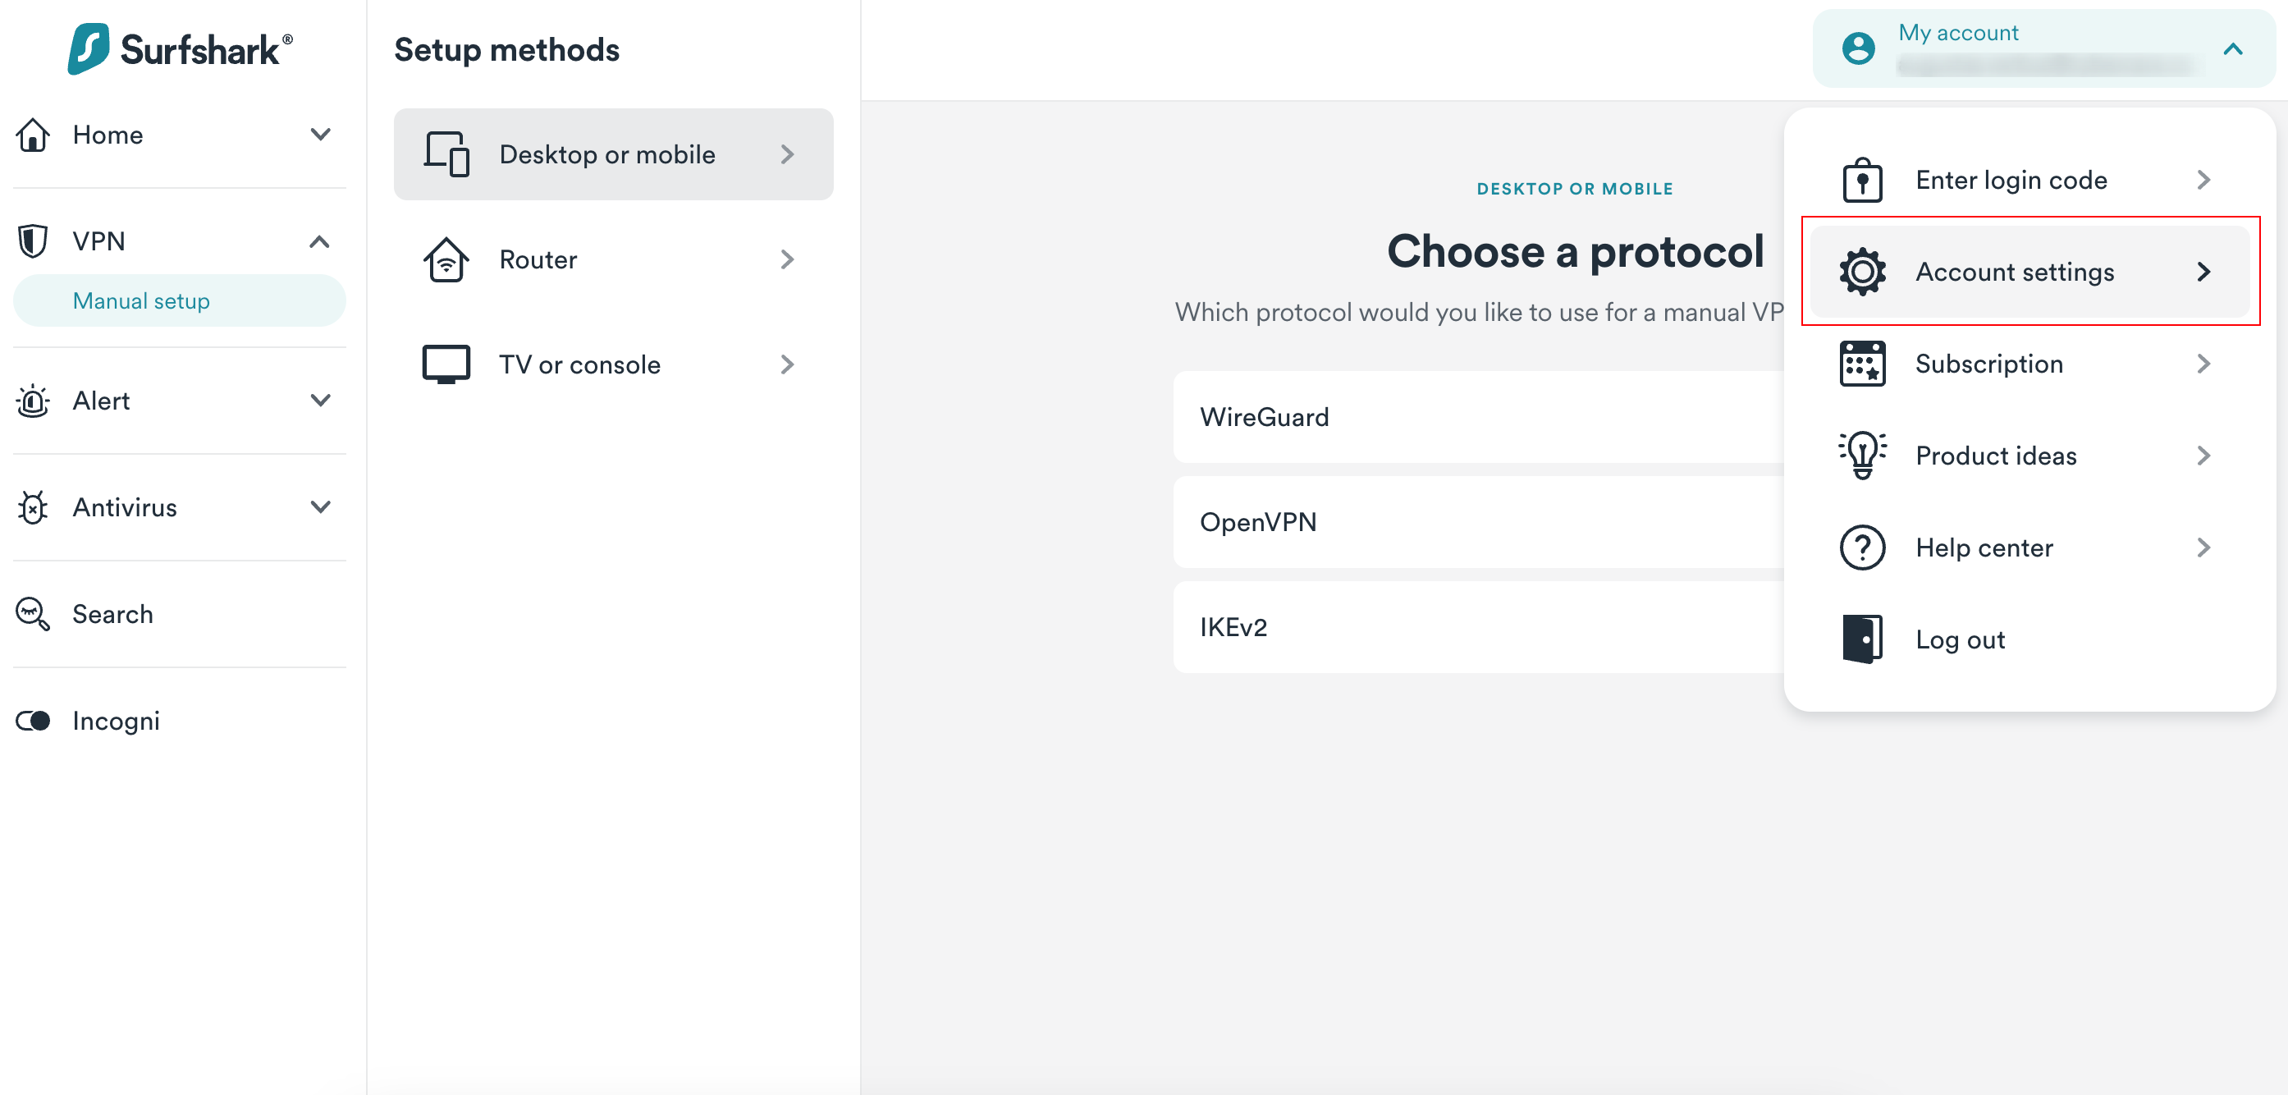Select TV or console setup method
Image resolution: width=2288 pixels, height=1095 pixels.
[613, 364]
